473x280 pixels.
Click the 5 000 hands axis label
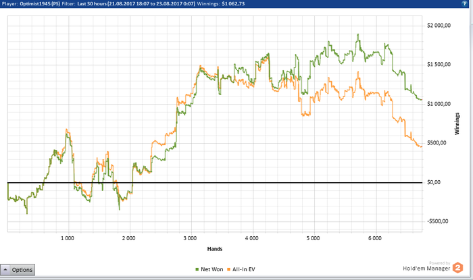tap(313, 238)
